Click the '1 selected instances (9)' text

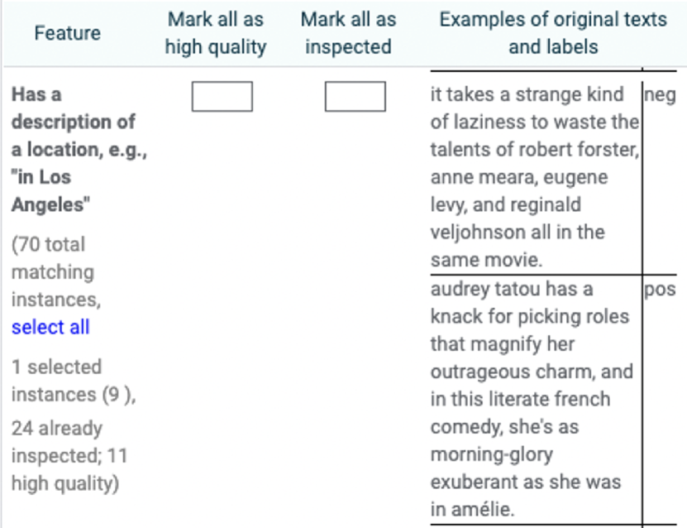click(x=73, y=381)
